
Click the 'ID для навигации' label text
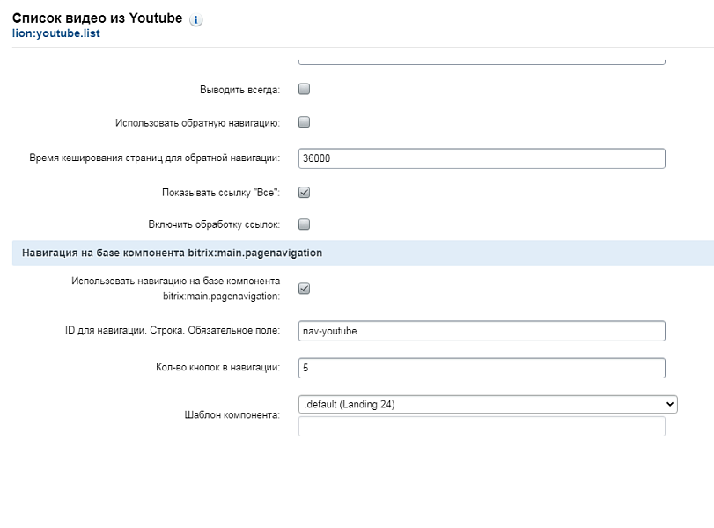173,331
